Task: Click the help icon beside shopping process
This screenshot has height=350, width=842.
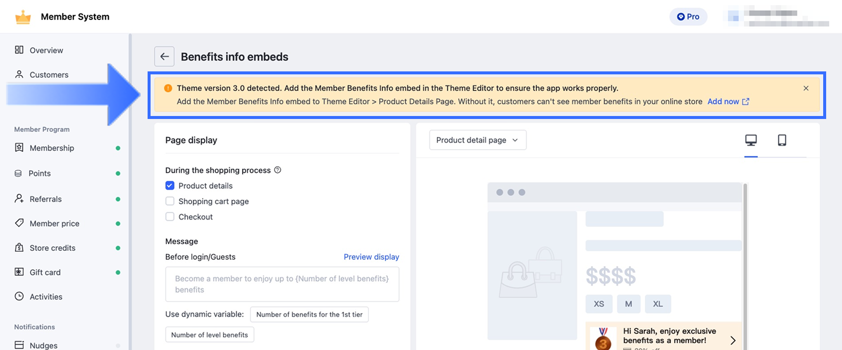Action: point(278,170)
